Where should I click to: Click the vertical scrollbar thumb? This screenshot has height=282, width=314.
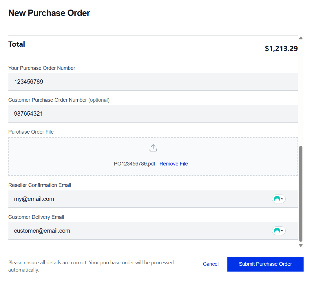(301, 193)
